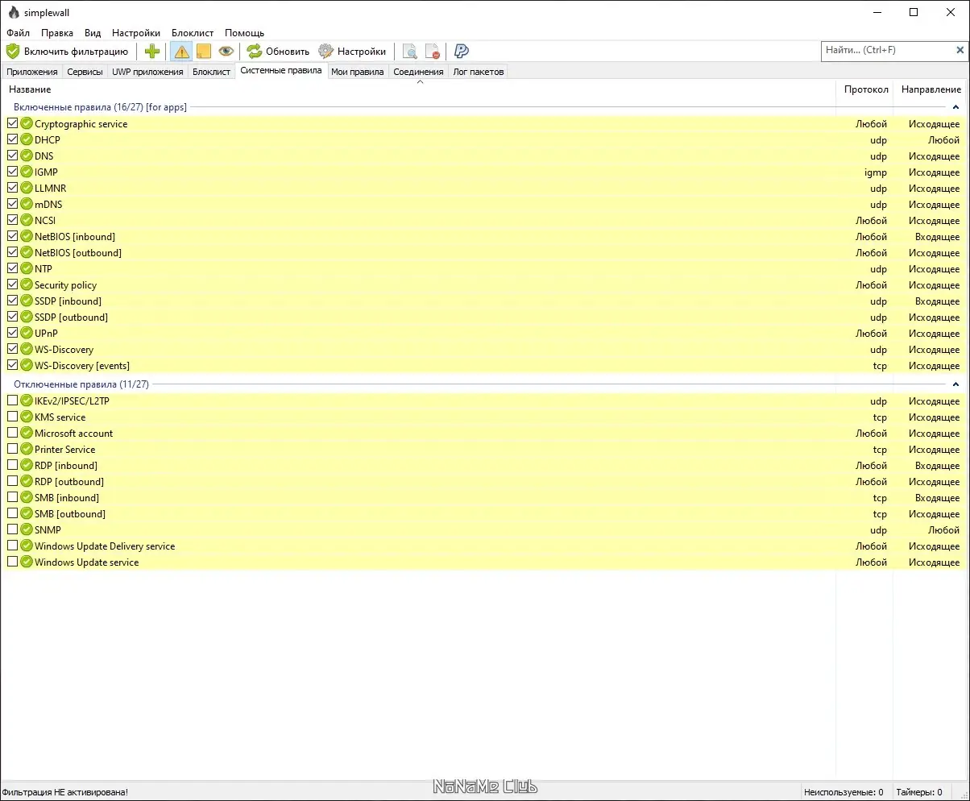Open the Вид menu
Image resolution: width=970 pixels, height=801 pixels.
click(93, 33)
